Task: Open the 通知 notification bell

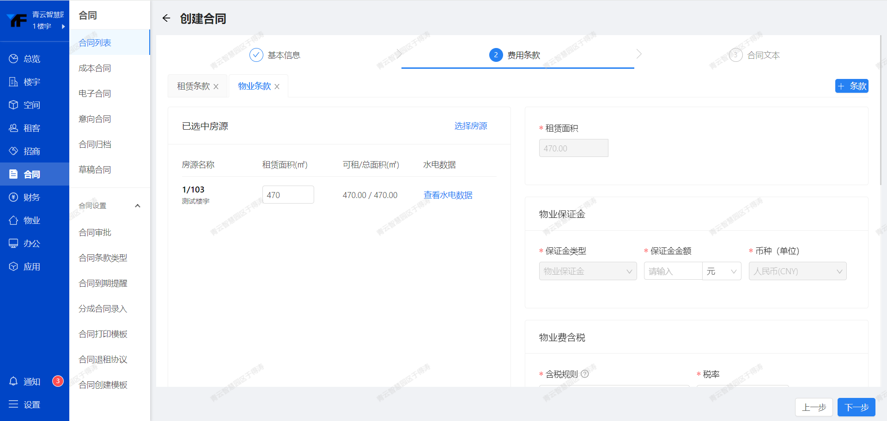Action: click(13, 381)
